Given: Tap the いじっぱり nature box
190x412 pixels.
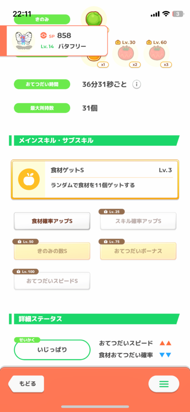Looking at the screenshot, I should click(52, 350).
